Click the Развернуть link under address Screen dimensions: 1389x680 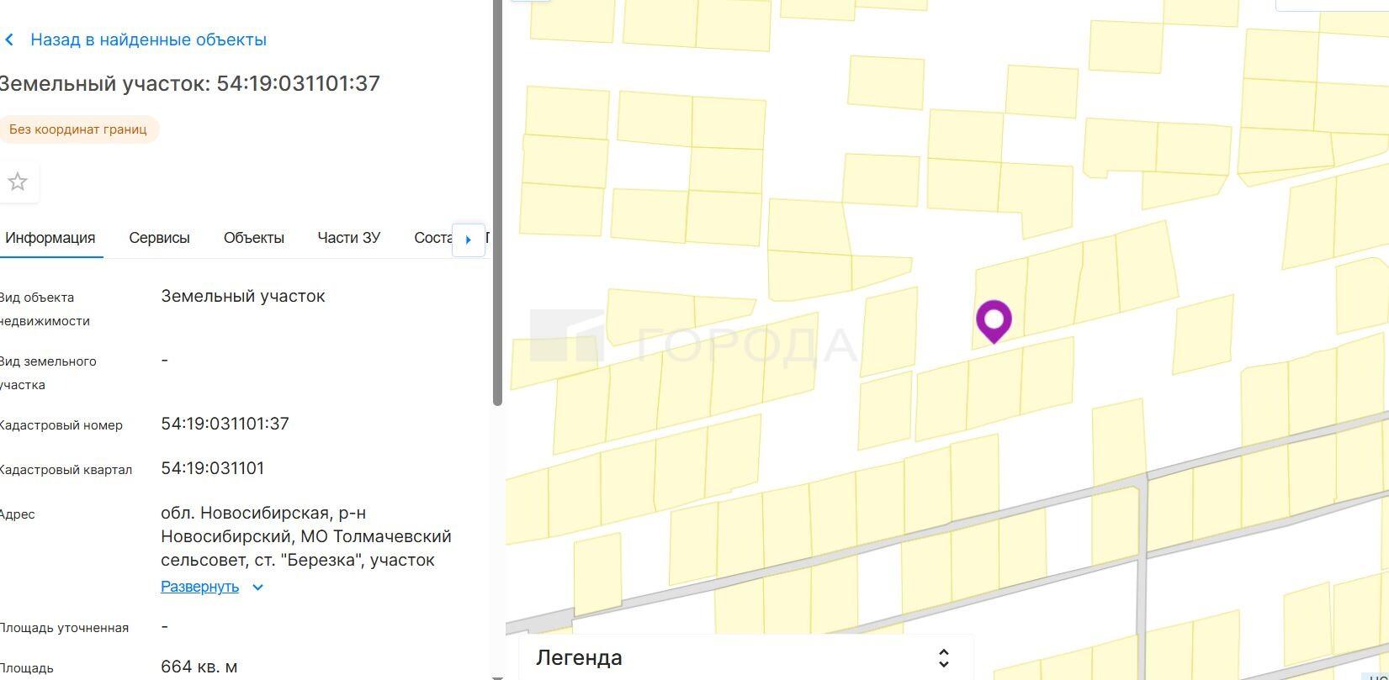[x=199, y=587]
